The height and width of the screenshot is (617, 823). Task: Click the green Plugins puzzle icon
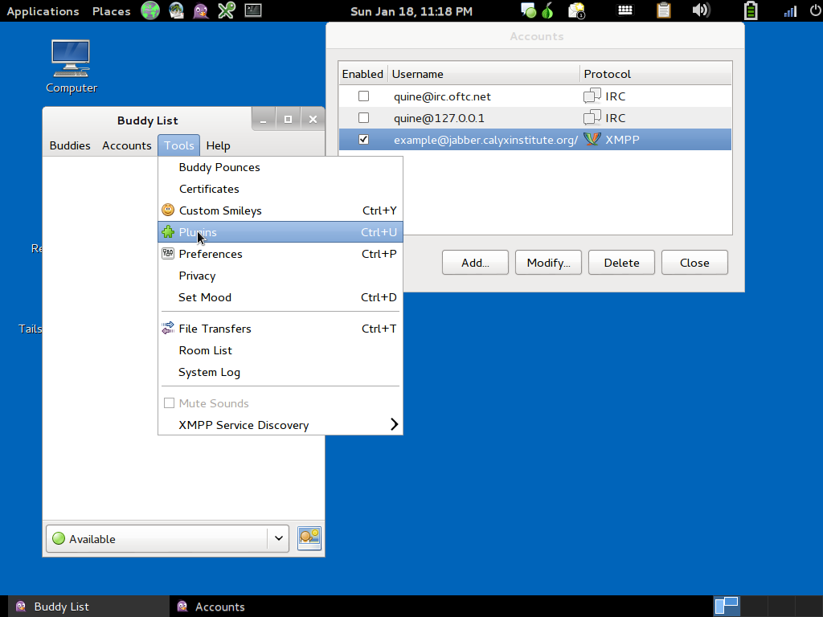pos(168,231)
